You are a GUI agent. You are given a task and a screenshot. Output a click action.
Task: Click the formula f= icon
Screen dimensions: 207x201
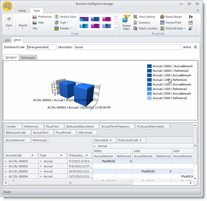pyautogui.click(x=191, y=17)
